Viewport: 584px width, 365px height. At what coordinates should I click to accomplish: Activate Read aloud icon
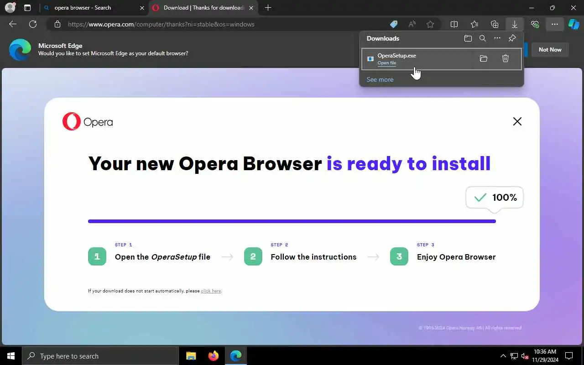(412, 24)
